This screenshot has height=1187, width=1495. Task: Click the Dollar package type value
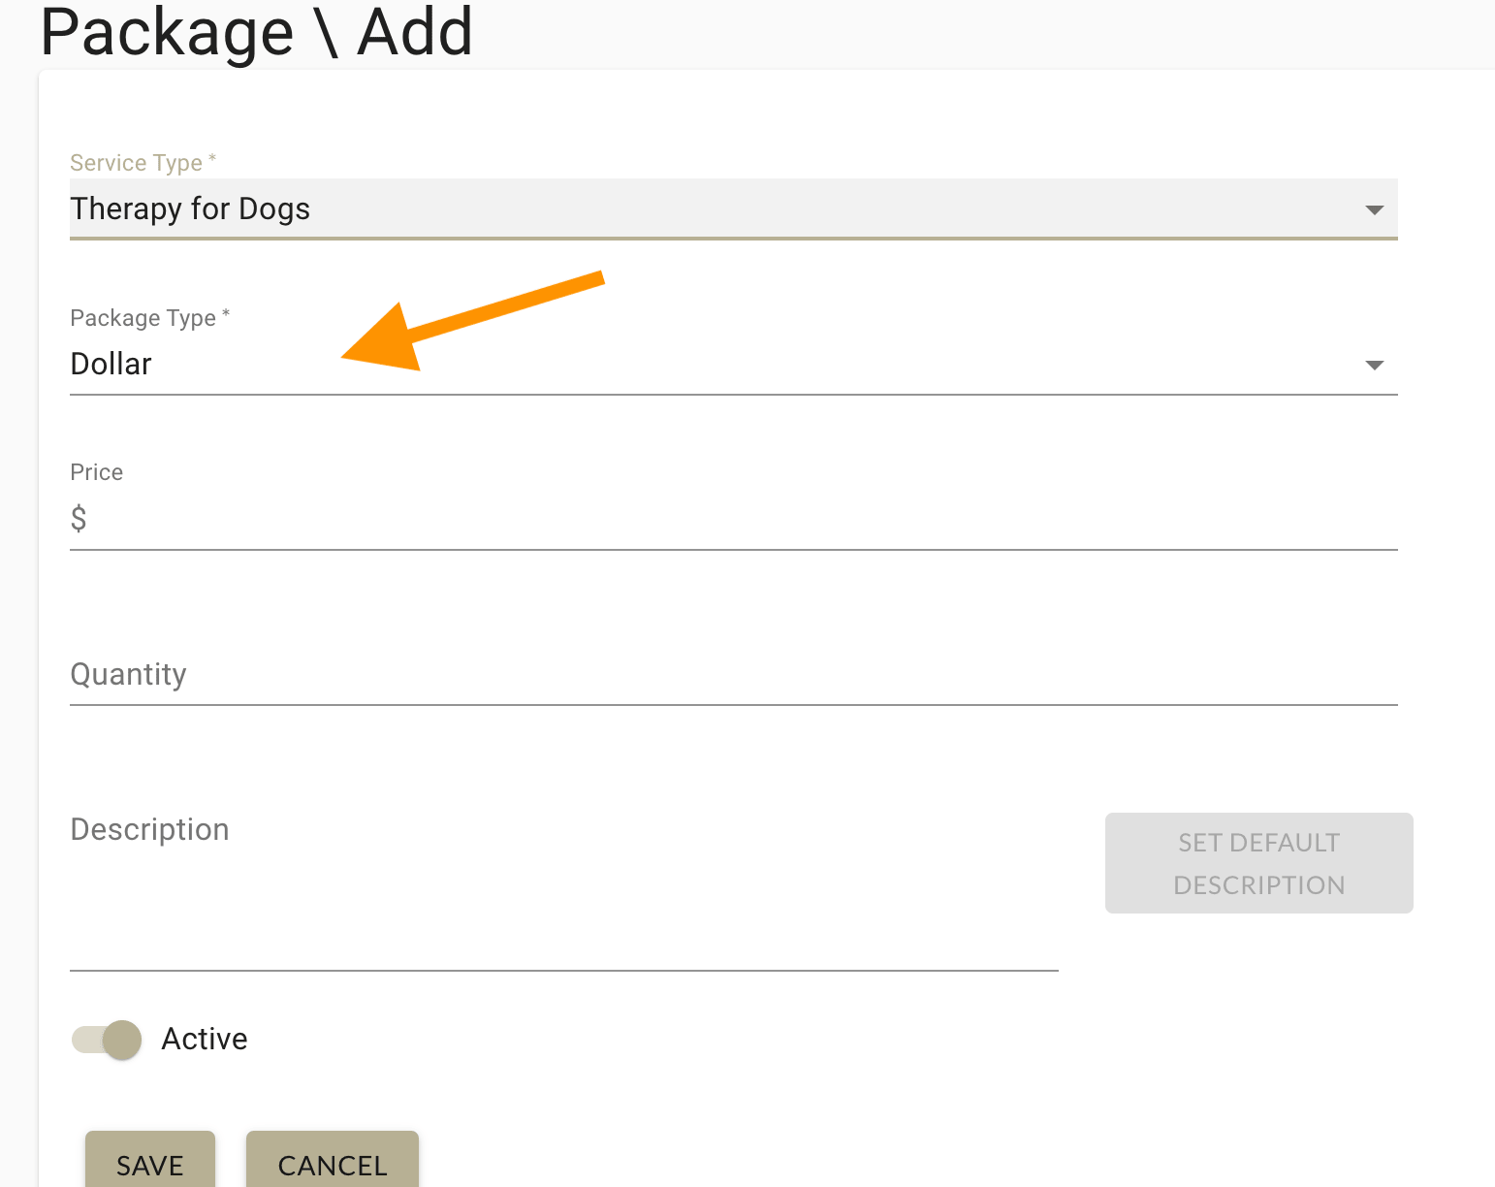pos(111,364)
